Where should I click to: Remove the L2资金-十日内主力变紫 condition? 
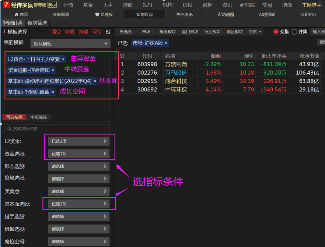pyautogui.click(x=63, y=59)
